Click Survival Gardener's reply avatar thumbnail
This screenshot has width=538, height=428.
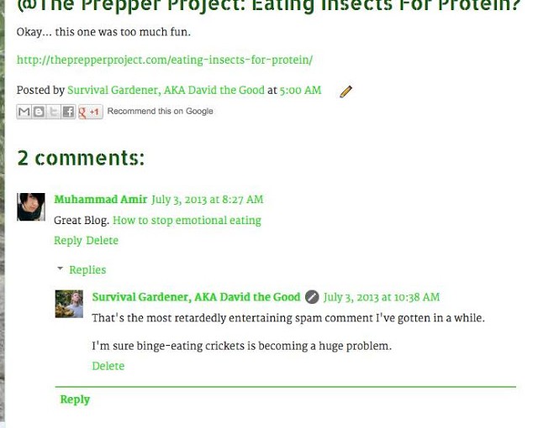tap(69, 304)
